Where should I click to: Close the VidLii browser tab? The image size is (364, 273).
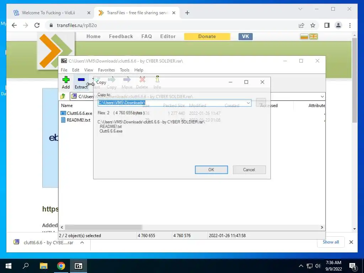(x=89, y=13)
